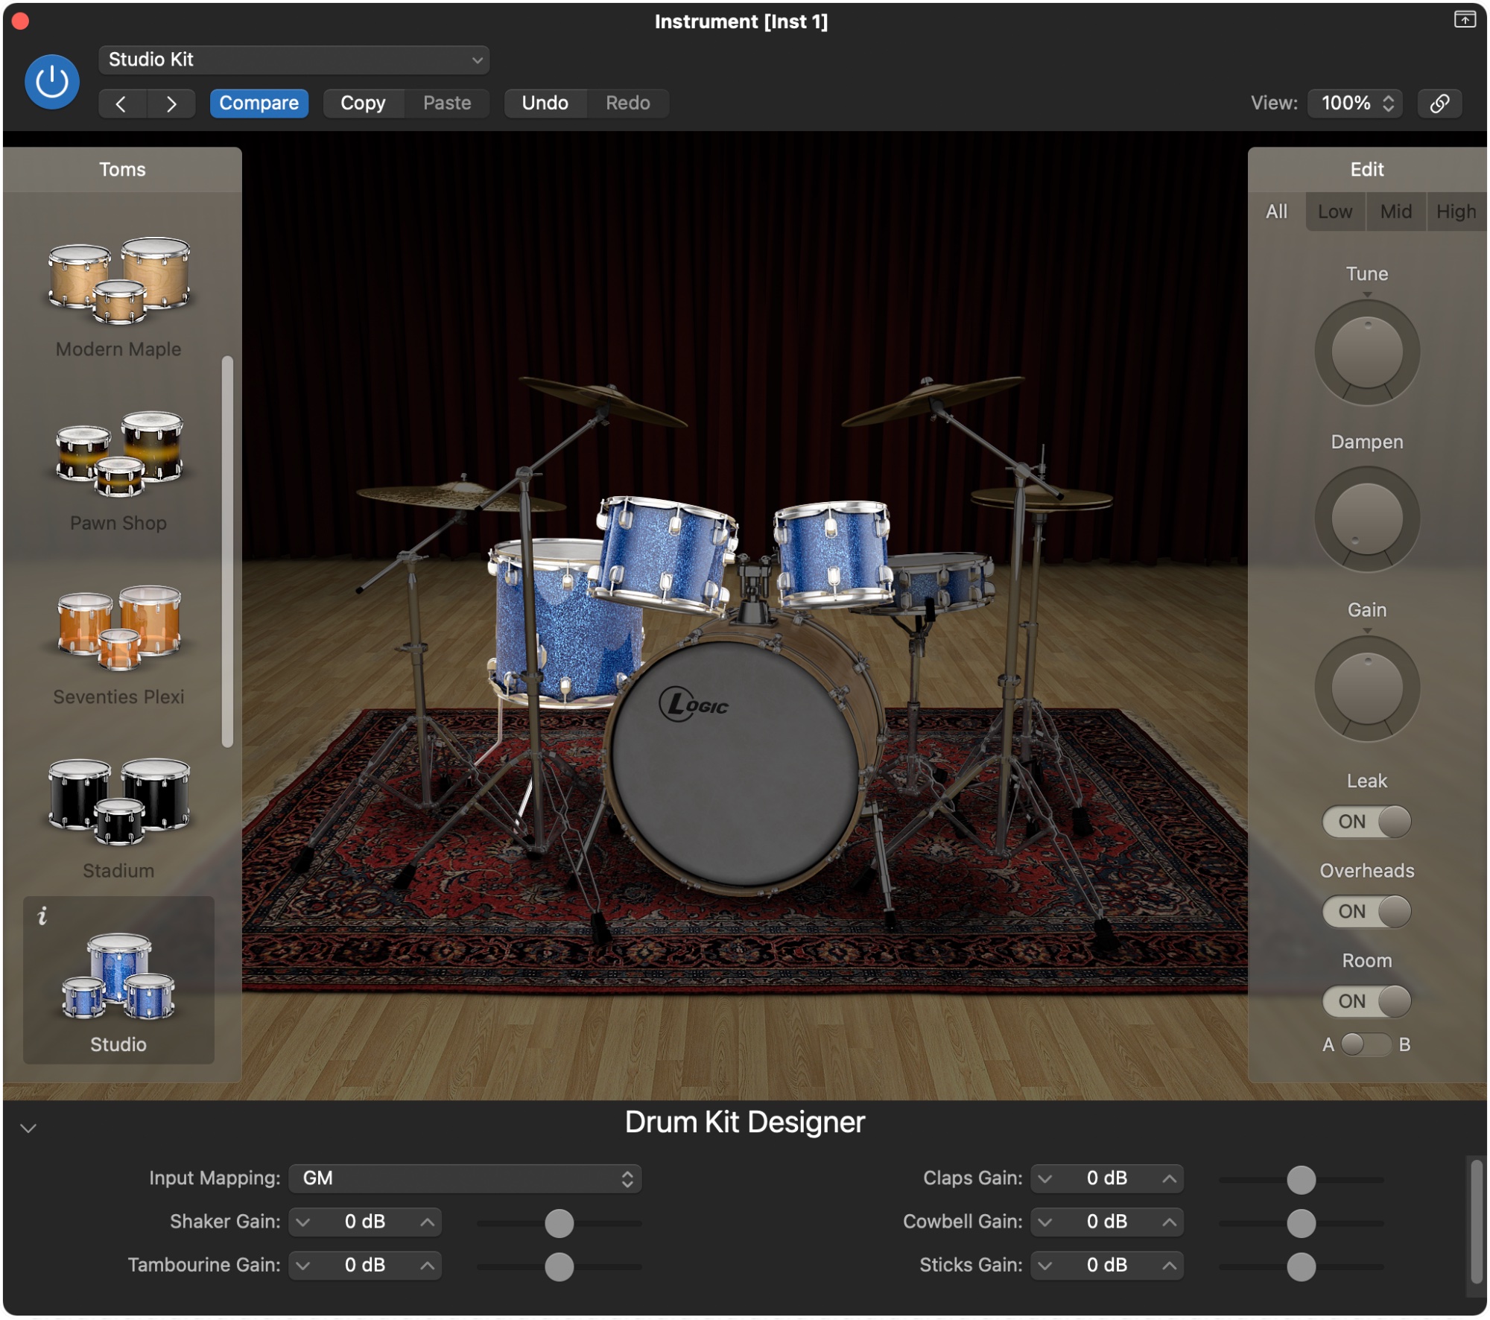Screen dimensions: 1490x1320
Task: Decrease Sticks Gain with down chevron
Action: pos(1045,1266)
